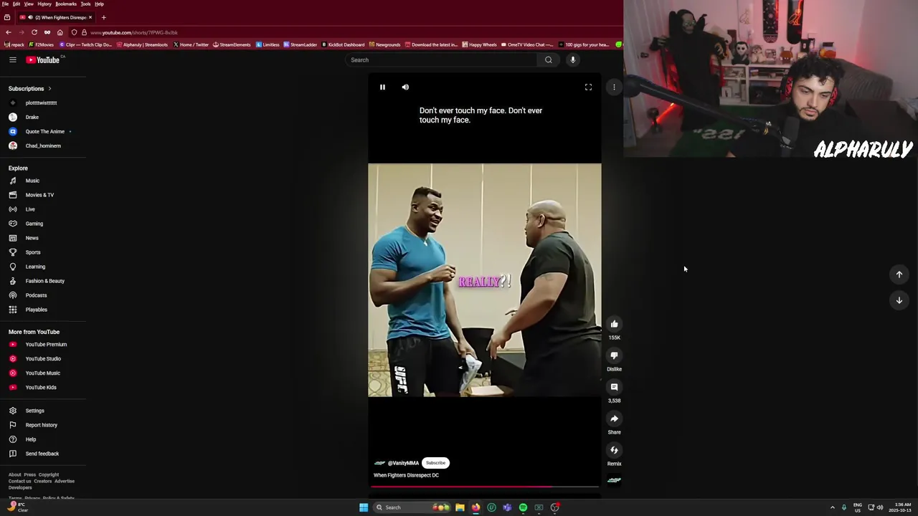Viewport: 918px width, 516px height.
Task: Open the KickBot Dashboard bookmark
Action: [343, 44]
